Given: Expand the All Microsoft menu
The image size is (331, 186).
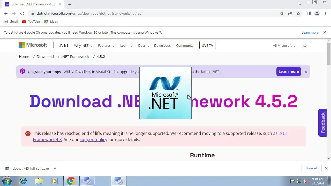Looking at the screenshot, I should click(284, 46).
